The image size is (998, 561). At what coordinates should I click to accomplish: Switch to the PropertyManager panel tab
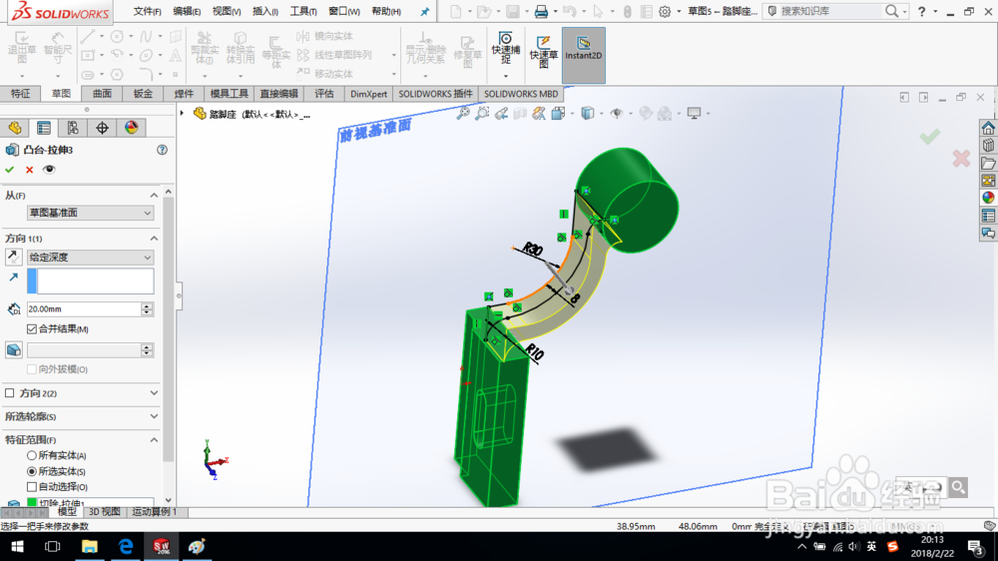(44, 128)
